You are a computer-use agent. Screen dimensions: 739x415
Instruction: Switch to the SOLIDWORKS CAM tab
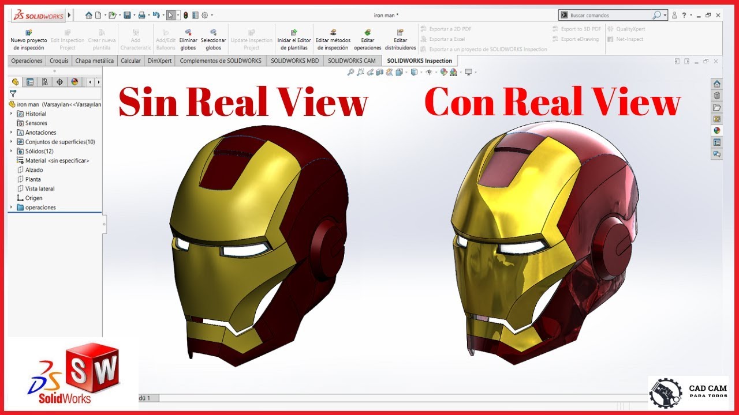(352, 61)
